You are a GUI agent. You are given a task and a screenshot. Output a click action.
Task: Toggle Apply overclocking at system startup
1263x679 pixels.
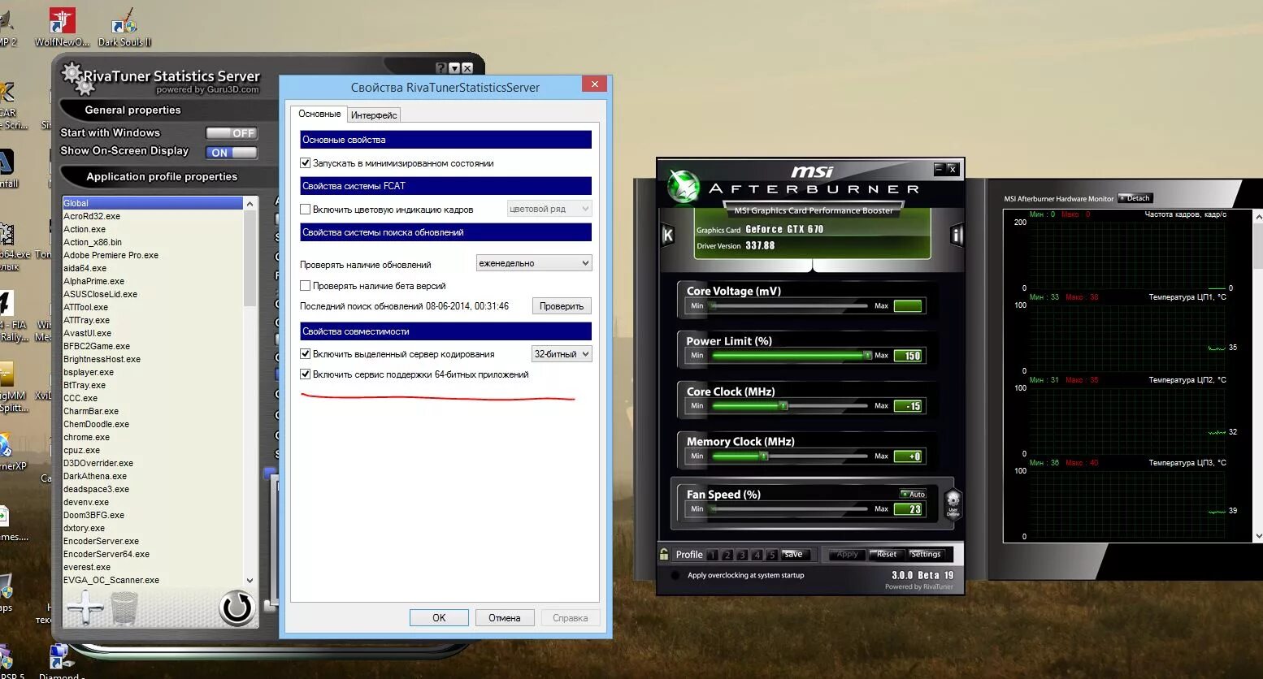click(x=675, y=575)
